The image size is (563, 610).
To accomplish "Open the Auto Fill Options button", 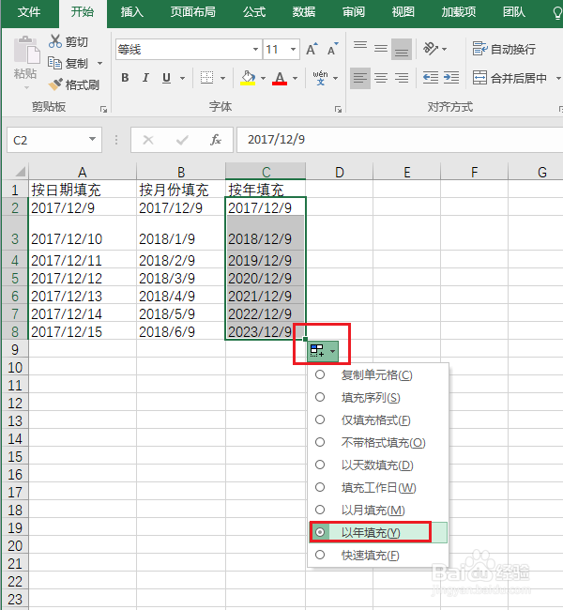I will pos(323,351).
